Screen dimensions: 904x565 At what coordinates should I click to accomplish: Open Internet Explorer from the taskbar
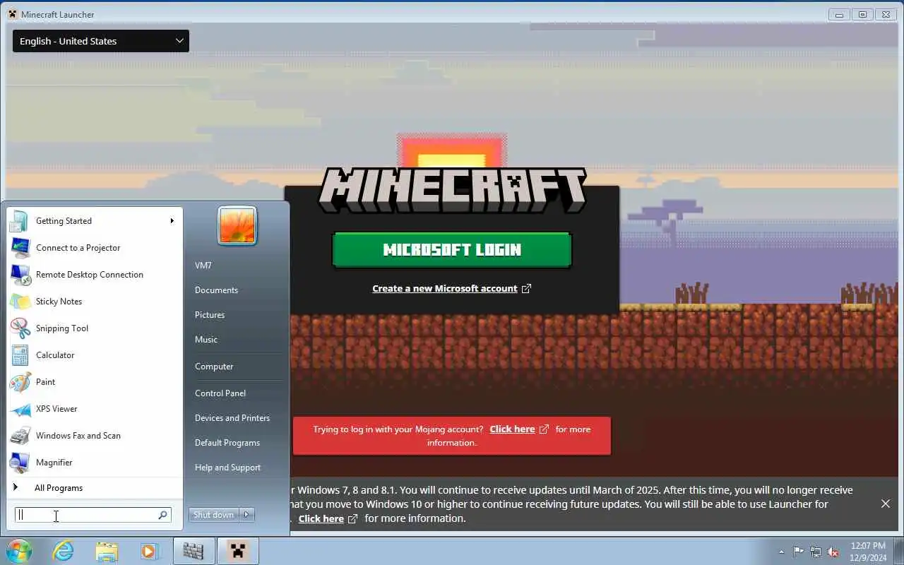point(64,551)
